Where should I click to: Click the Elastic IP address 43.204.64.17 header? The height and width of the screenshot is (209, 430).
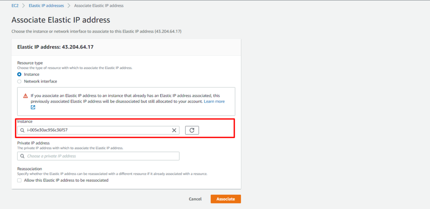tap(55, 47)
